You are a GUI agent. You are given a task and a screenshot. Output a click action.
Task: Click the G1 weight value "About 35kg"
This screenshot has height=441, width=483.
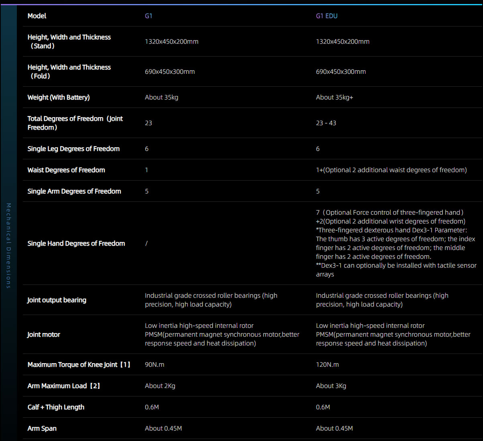162,97
